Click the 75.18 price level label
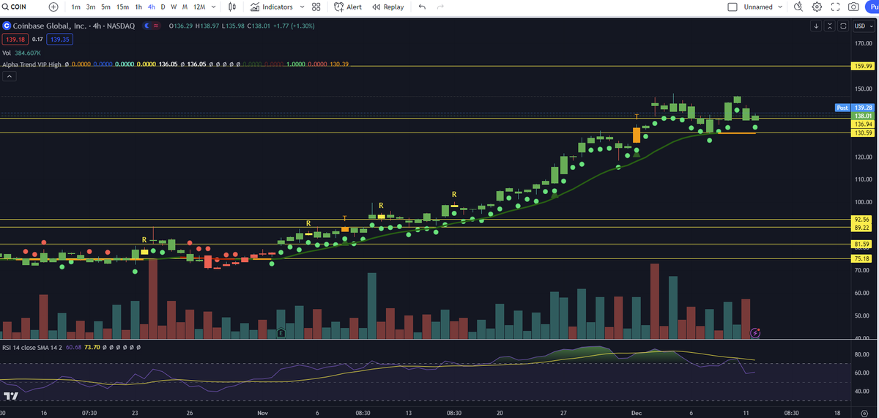Viewport: 879px width, 418px height. [863, 258]
